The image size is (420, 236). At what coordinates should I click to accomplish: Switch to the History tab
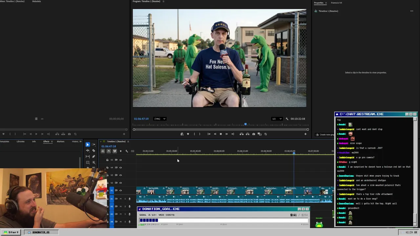(75, 142)
